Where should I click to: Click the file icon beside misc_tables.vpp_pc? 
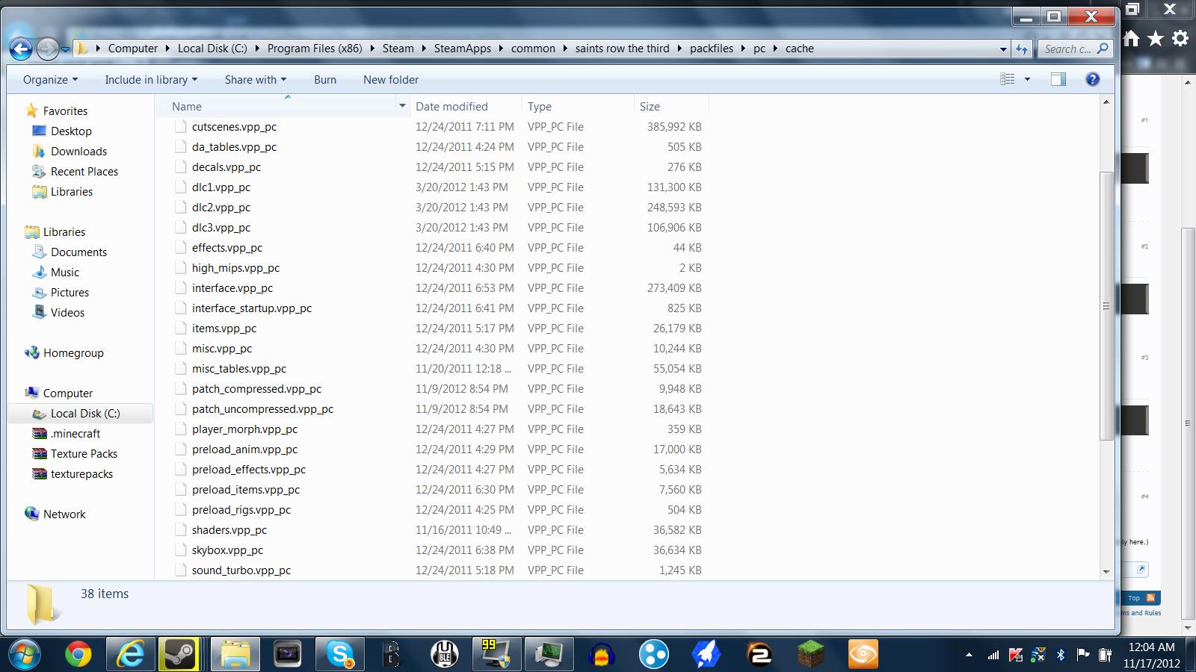(180, 368)
